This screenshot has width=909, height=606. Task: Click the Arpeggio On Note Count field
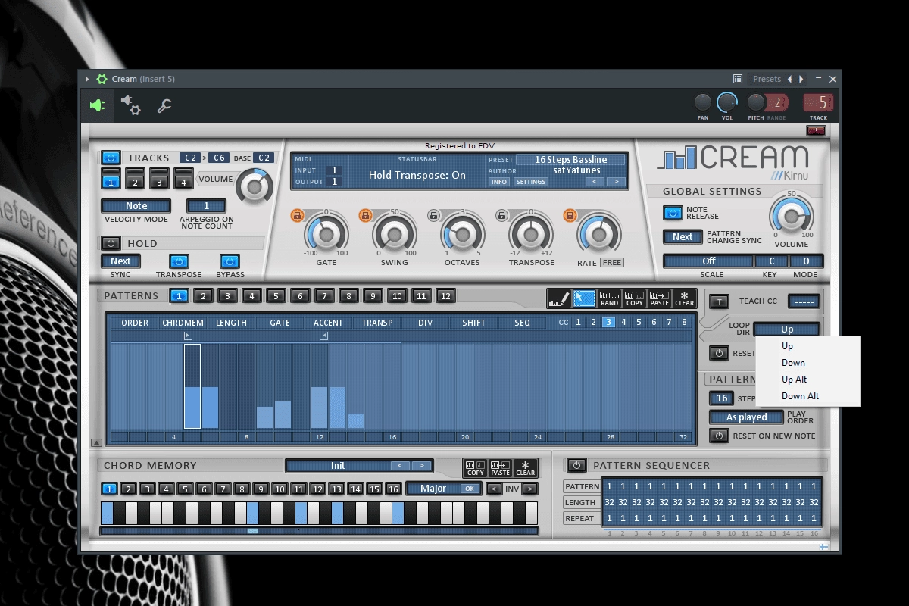pyautogui.click(x=206, y=206)
